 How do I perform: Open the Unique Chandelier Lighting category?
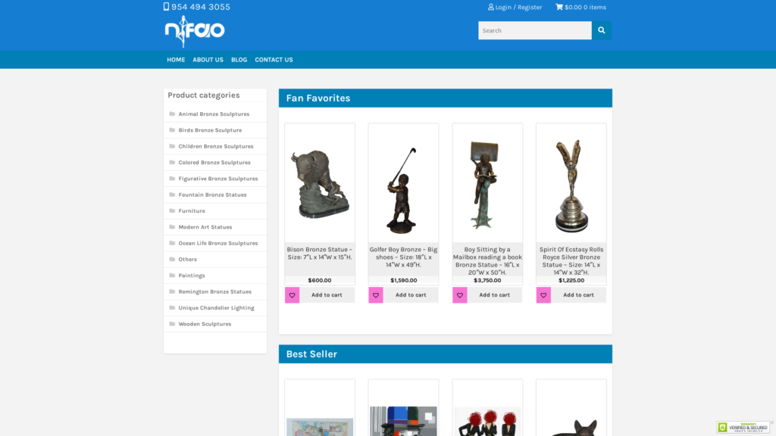216,307
